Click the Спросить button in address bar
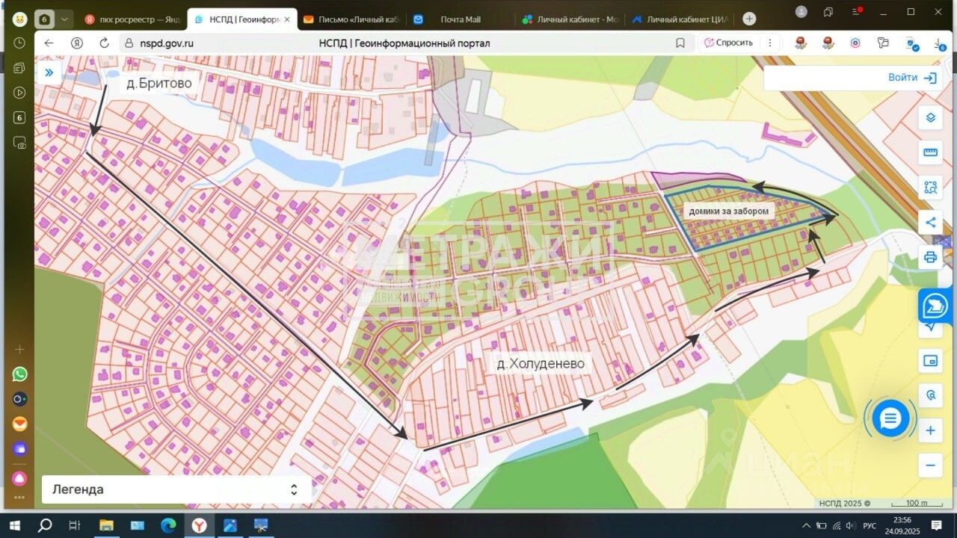Screen dimensions: 957x538 (727, 43)
